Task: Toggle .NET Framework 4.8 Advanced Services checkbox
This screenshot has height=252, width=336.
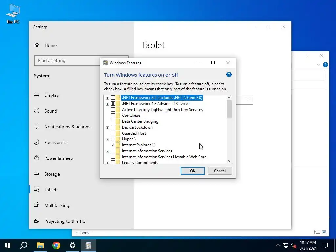Action: tap(113, 104)
